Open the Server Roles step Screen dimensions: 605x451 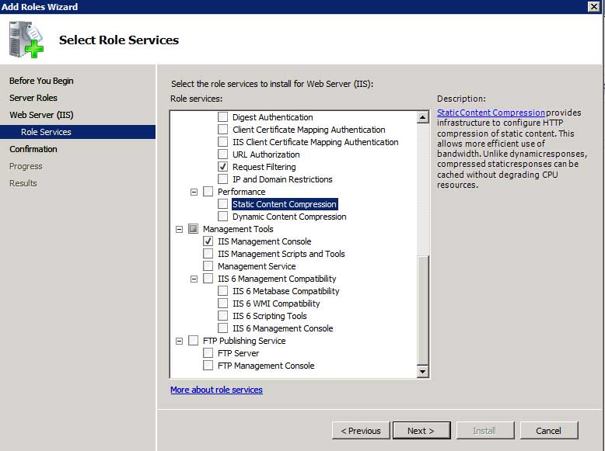coord(33,98)
